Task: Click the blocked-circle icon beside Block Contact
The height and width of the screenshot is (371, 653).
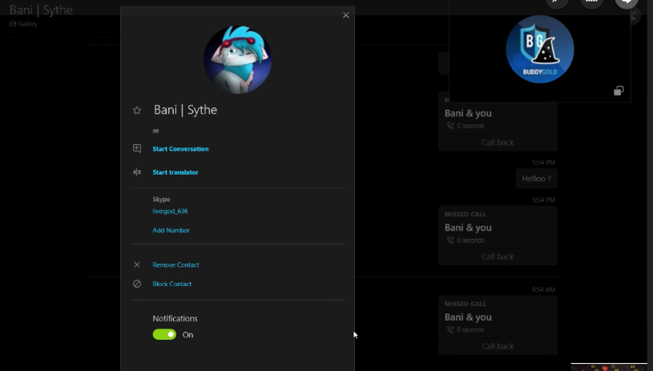Action: (x=136, y=284)
